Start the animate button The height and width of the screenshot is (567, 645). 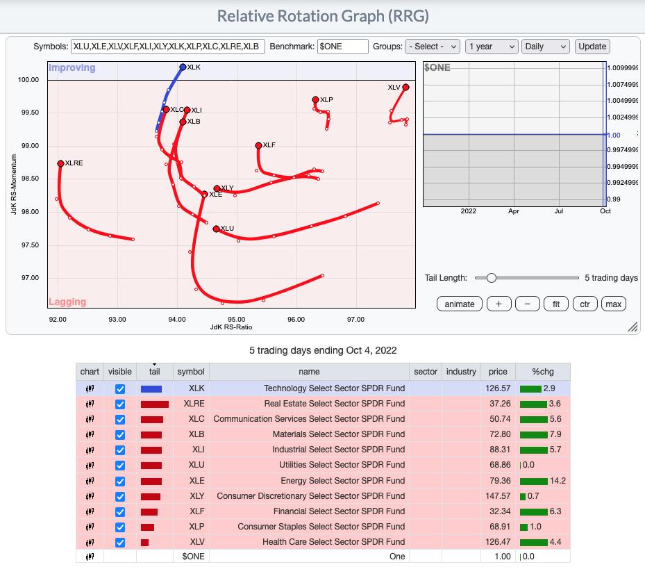(x=459, y=304)
